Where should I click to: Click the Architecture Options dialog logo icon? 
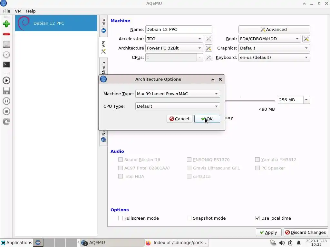tap(103, 79)
